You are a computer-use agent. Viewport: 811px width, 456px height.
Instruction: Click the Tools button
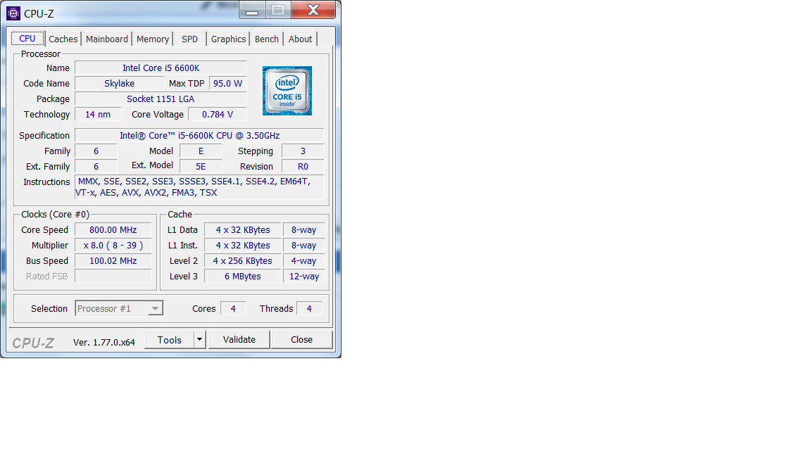tap(170, 340)
